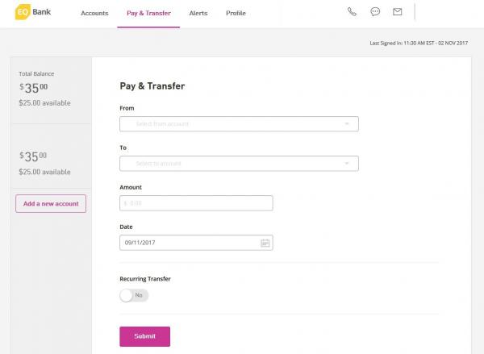Expand the From account dropdown
Viewport: 484px width, 354px height.
click(238, 124)
